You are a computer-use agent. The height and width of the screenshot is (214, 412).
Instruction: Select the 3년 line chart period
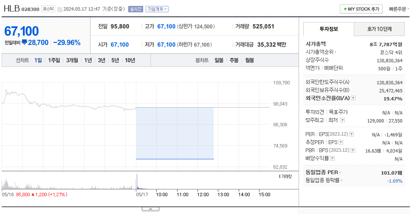pyautogui.click(x=102, y=60)
